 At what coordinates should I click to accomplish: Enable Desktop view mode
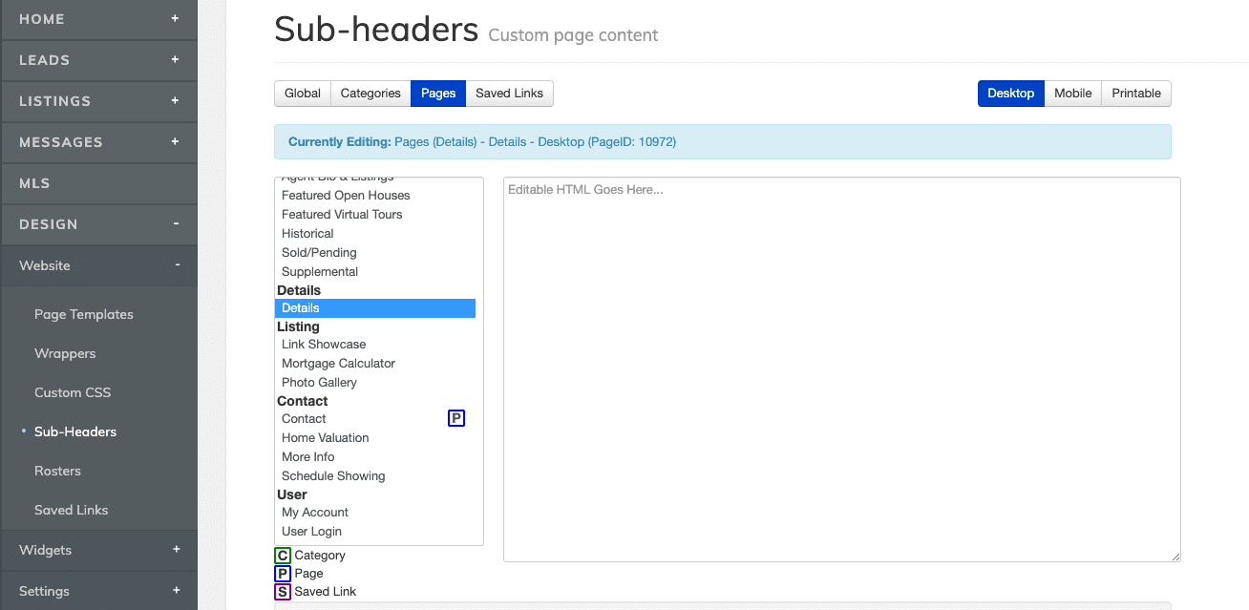click(1010, 93)
